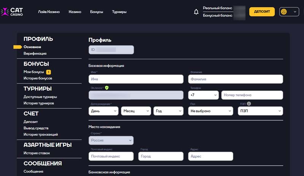Go to Турниры in top navigation

tap(119, 12)
